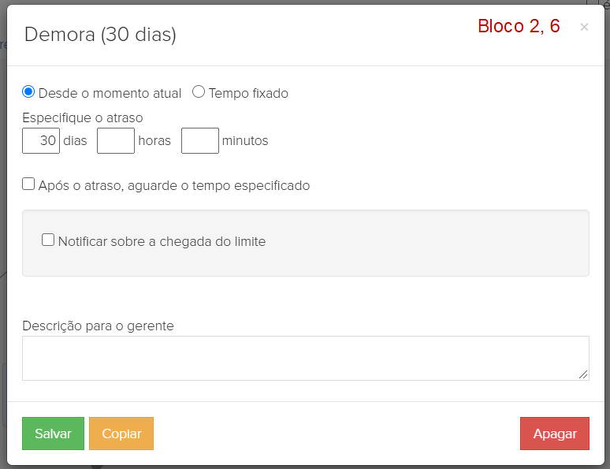Viewport: 610px width, 469px height.
Task: Select the "Desde o momento atual" radio button
Action: point(28,92)
